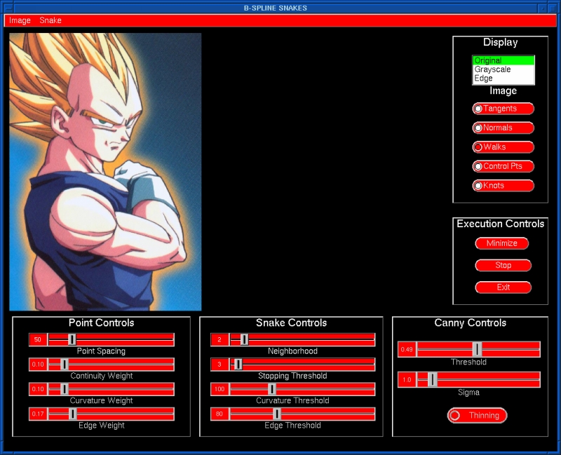Image resolution: width=561 pixels, height=455 pixels.
Task: Open the Snake menu
Action: tap(50, 20)
